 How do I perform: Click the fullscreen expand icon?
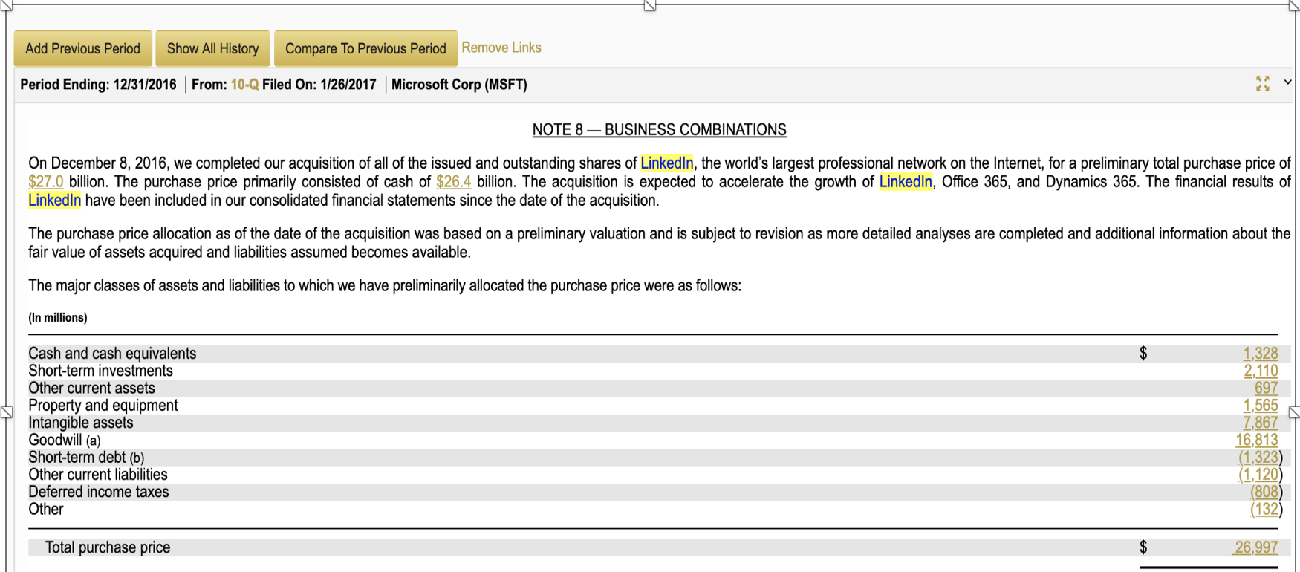tap(1262, 83)
